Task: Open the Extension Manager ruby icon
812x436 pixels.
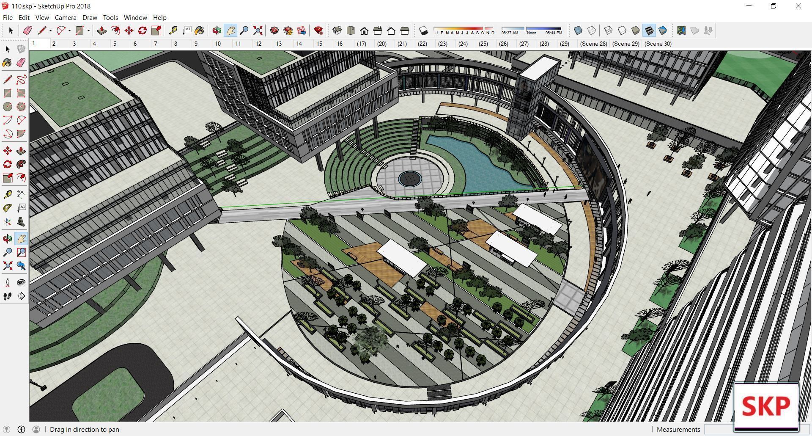Action: [318, 30]
